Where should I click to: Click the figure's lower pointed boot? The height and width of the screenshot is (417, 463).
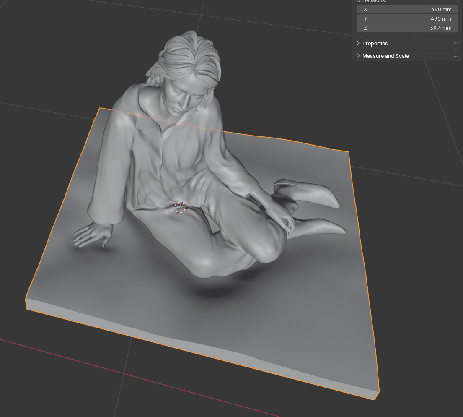(318, 227)
